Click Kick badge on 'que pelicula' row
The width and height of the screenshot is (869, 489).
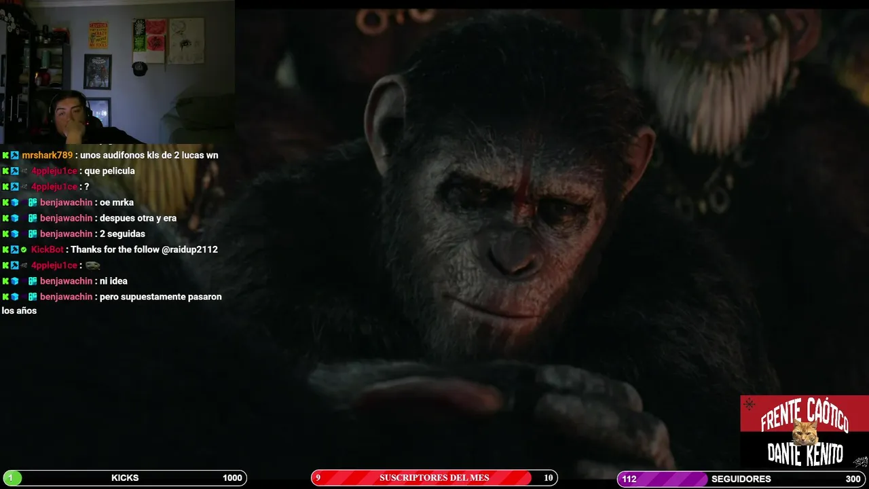(5, 171)
